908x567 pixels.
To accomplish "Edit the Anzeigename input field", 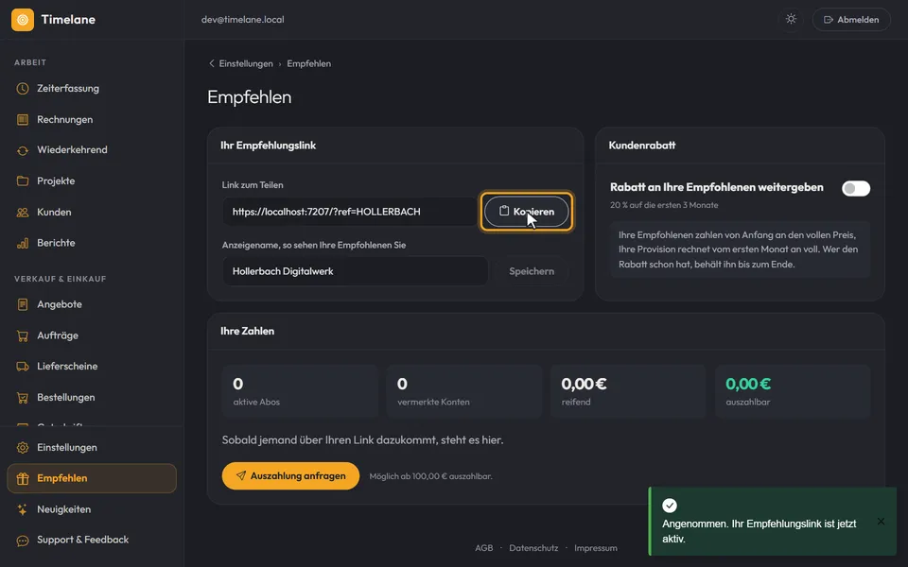I will point(355,271).
